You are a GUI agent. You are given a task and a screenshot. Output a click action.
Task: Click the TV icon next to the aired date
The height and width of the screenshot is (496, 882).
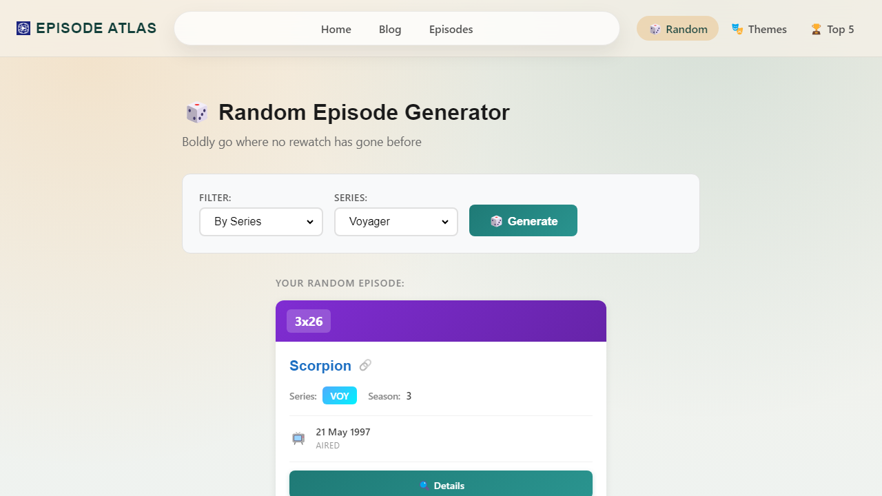pyautogui.click(x=298, y=438)
